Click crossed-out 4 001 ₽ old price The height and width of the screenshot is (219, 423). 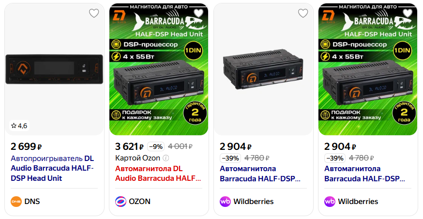(x=180, y=146)
